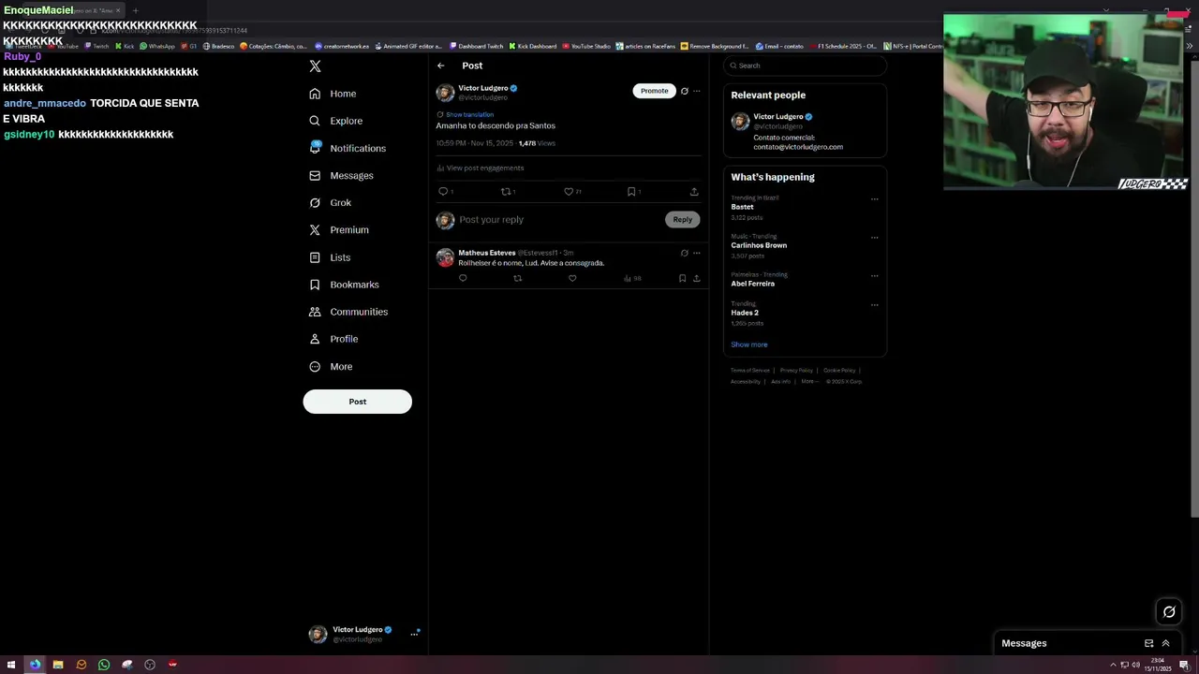
Task: Click Victor Ludgero avatar on the post
Action: coord(445,93)
